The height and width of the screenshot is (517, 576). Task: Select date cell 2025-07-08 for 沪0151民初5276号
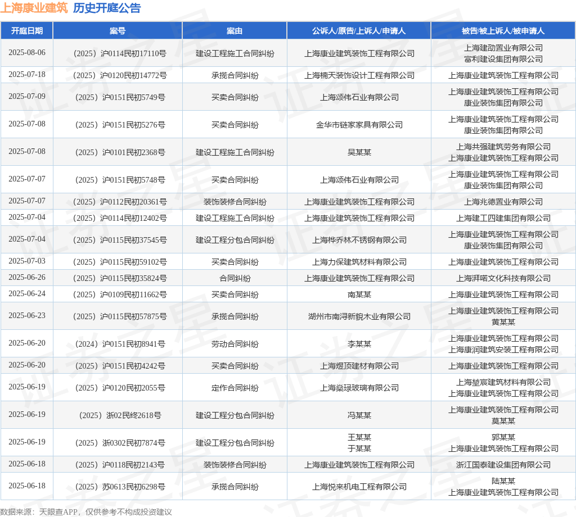click(27, 124)
